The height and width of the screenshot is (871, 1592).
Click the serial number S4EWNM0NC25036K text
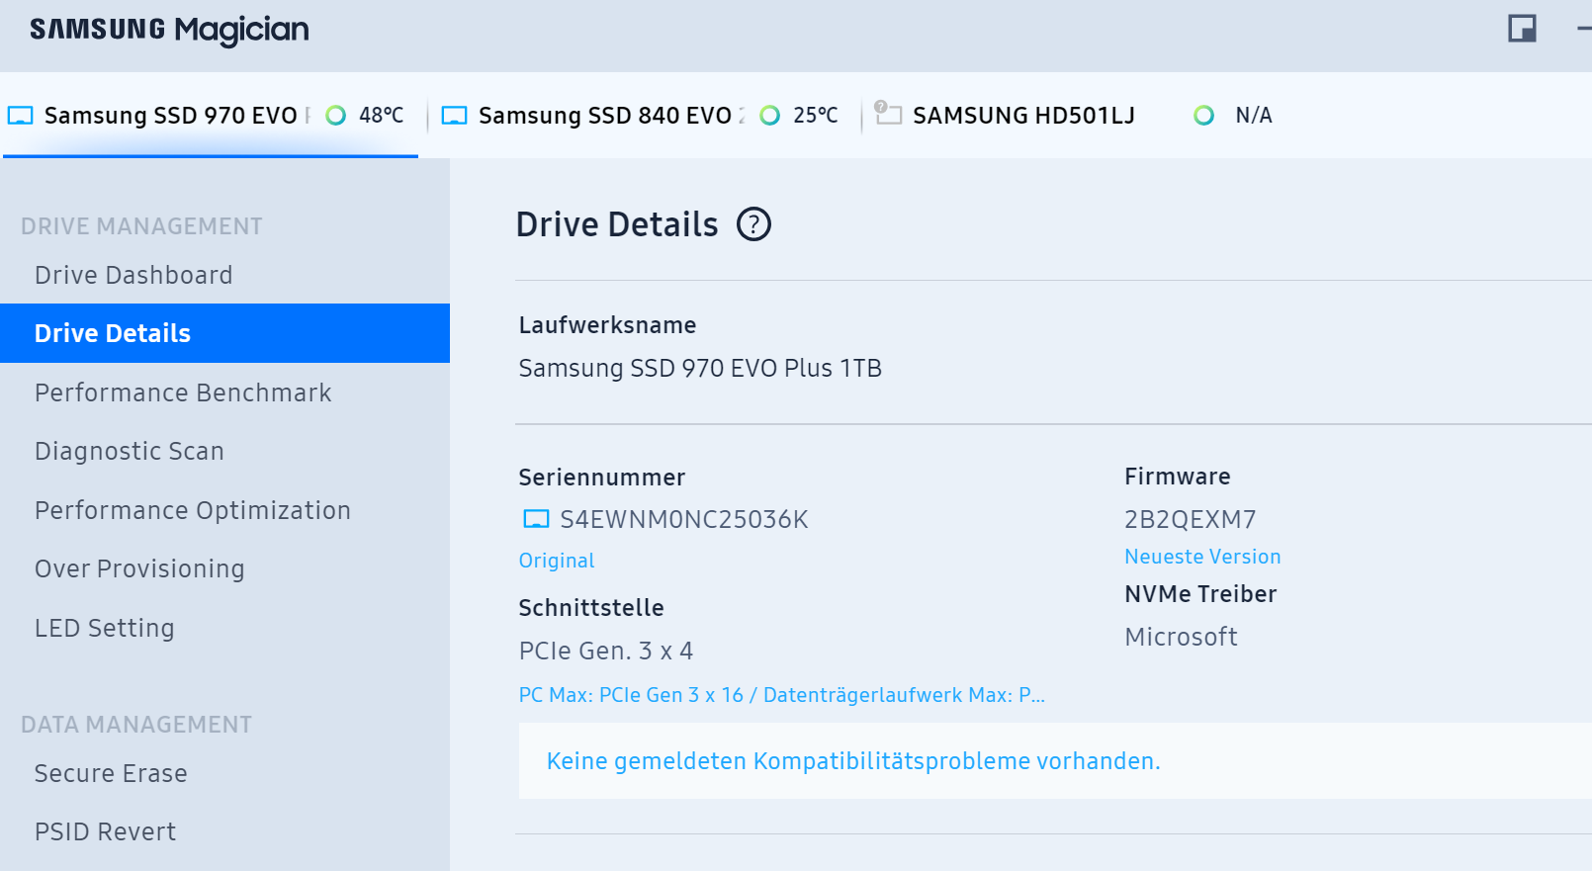pyautogui.click(x=684, y=519)
